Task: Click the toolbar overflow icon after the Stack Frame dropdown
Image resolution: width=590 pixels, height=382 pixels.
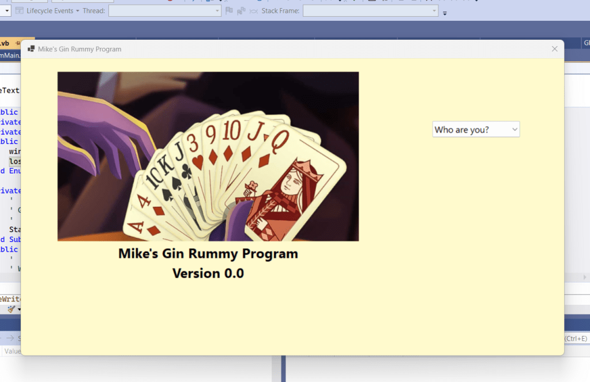Action: point(444,12)
